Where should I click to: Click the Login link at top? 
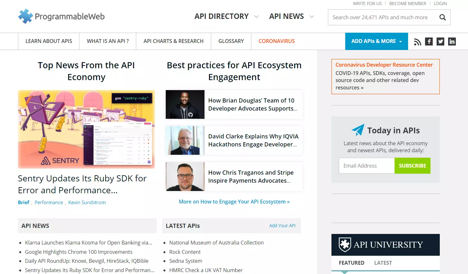click(440, 4)
